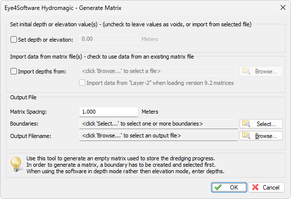This screenshot has width=291, height=199.
Task: Confirm the dialog with OK
Action: coord(229,187)
